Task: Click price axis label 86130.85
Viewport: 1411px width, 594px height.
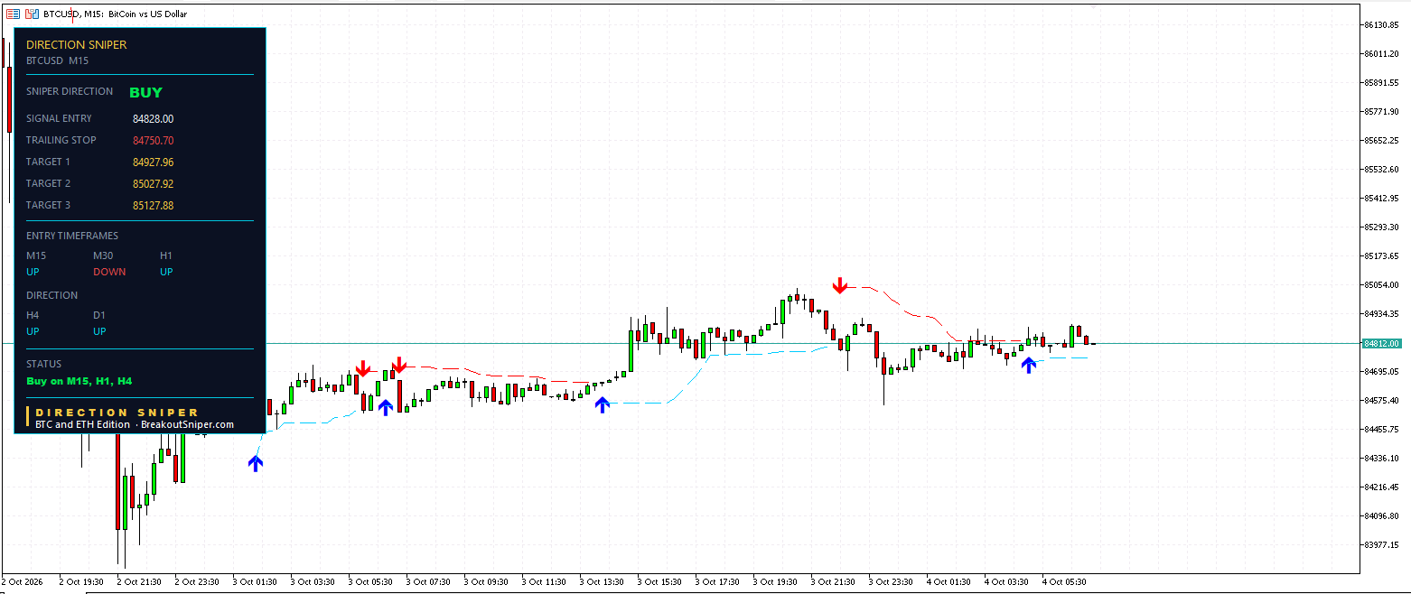Action: [x=1381, y=24]
